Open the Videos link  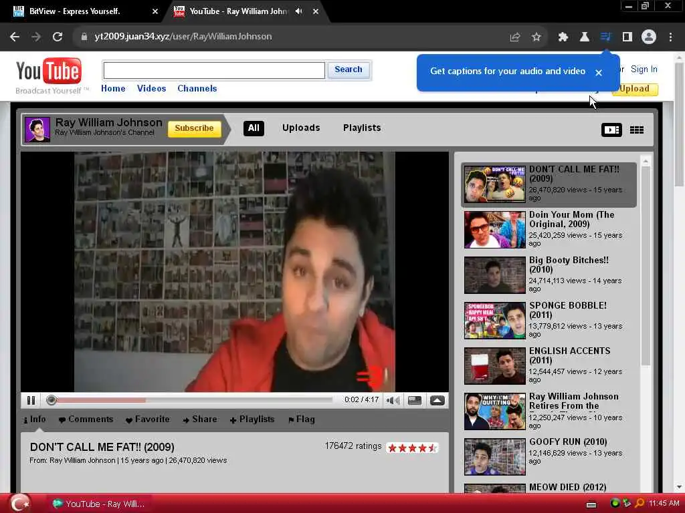click(152, 89)
